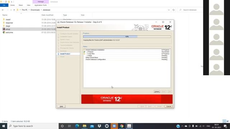230x129 pixels.
Task: Open the taskbar clock and date
Action: (x=216, y=126)
